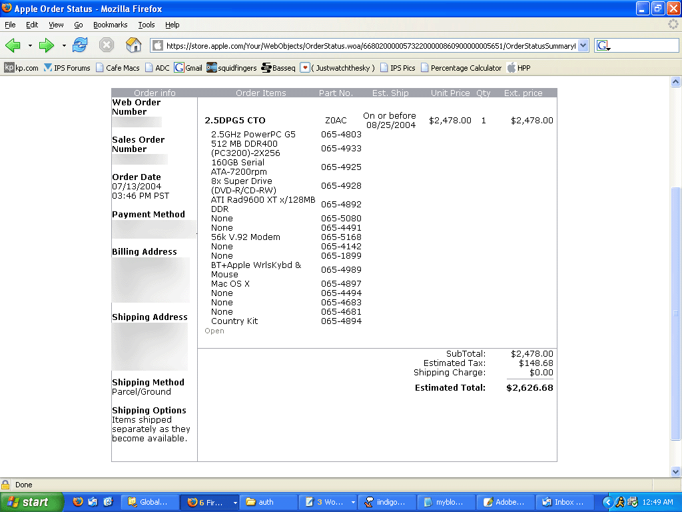Expand the URL bar history dropdown
Image resolution: width=682 pixels, height=512 pixels.
click(583, 45)
